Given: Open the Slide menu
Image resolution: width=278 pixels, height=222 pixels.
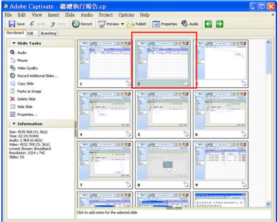Looking at the screenshot, I should point(69,15).
